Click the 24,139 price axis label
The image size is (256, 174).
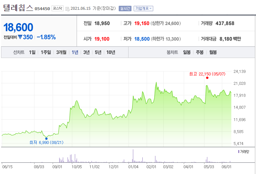[240, 71]
